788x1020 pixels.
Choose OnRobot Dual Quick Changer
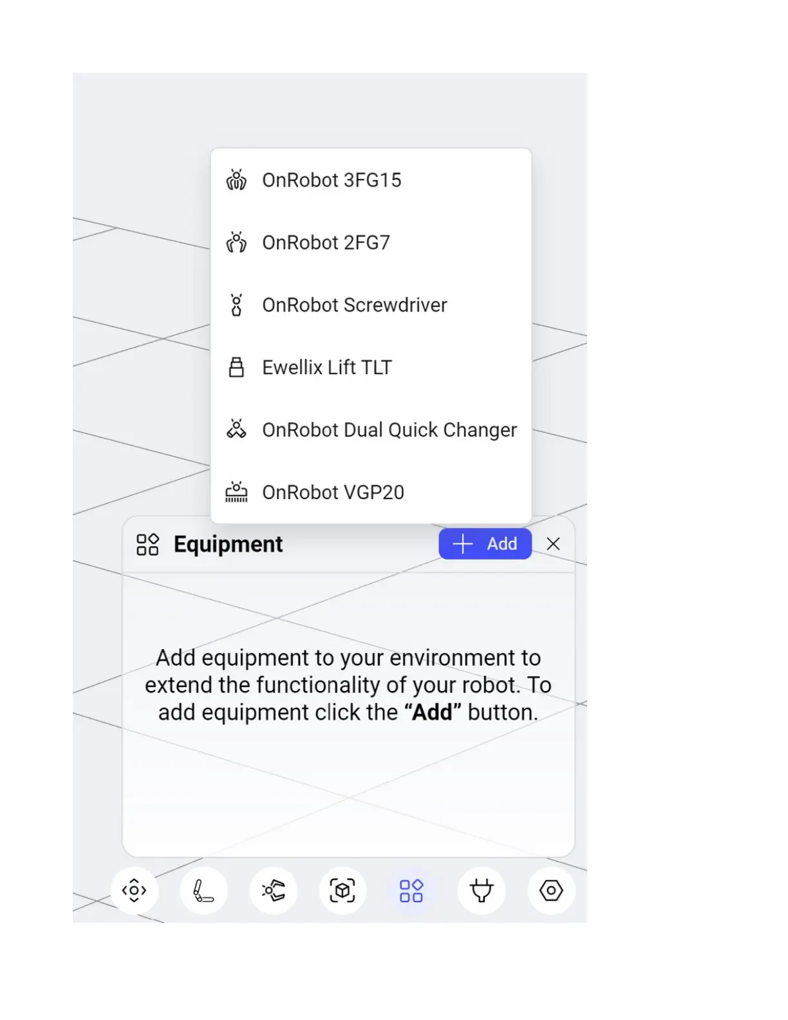click(x=389, y=430)
